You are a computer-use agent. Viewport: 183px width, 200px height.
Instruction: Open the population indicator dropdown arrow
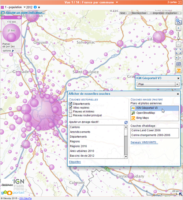point(25,7)
